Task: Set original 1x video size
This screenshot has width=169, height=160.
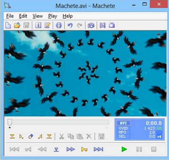Action: (x=103, y=25)
